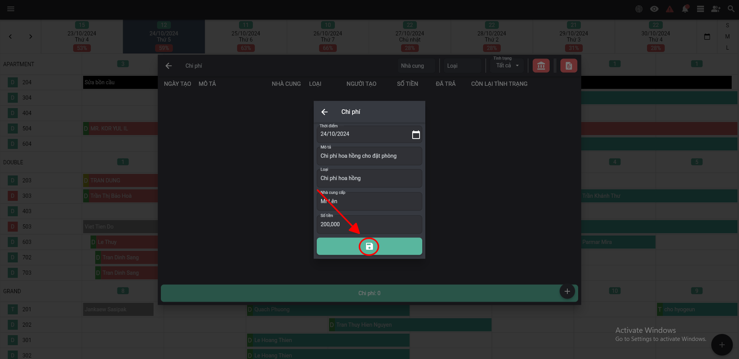Screen dimensions: 739x359
Task: Open the Tình trạng Tất cả dropdown
Action: [507, 65]
